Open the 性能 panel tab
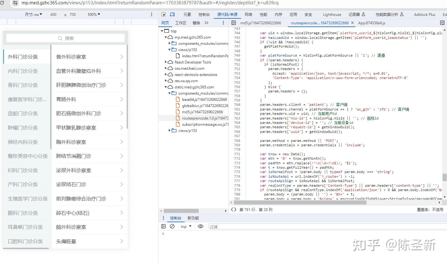Image resolution: width=447 pixels, height=263 pixels. pyautogui.click(x=263, y=14)
